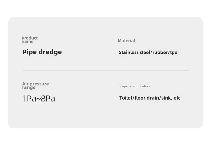Click the 'Product name' label
This screenshot has width=211, height=142.
point(30,40)
